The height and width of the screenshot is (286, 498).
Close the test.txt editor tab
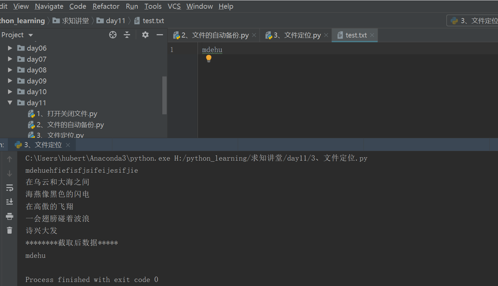[372, 35]
